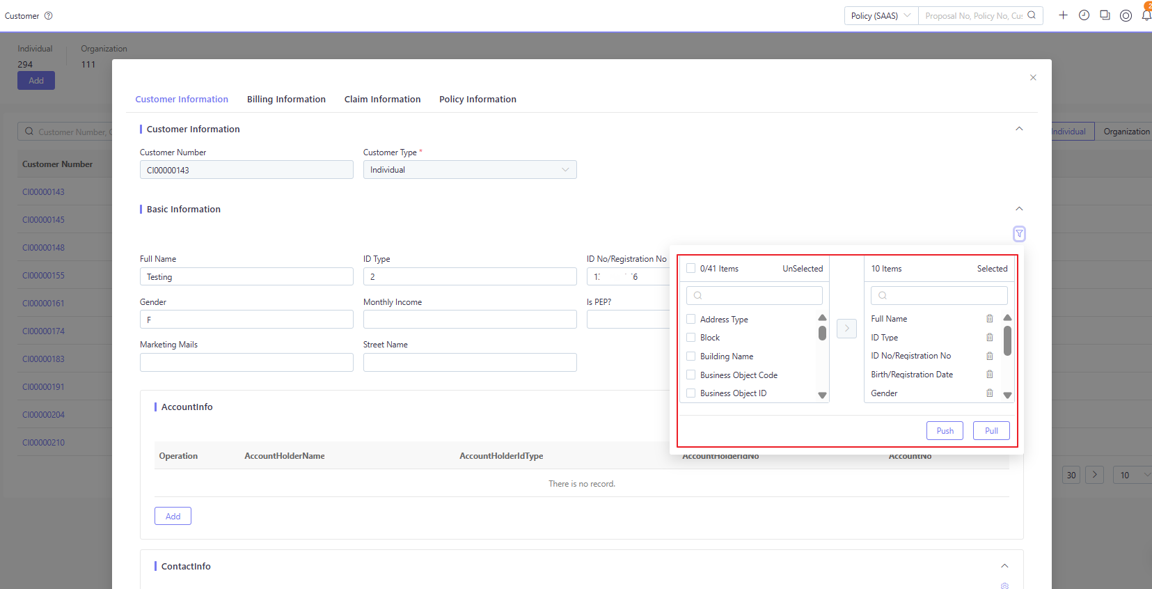Click the plus icon in top toolbar
Viewport: 1152px width, 589px height.
(x=1063, y=15)
